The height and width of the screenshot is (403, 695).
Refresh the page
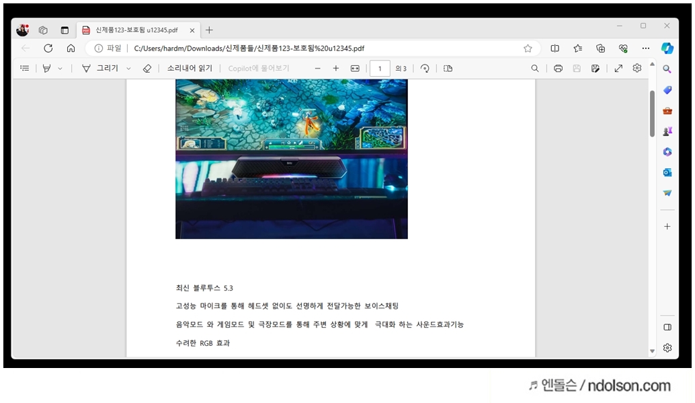tap(48, 48)
